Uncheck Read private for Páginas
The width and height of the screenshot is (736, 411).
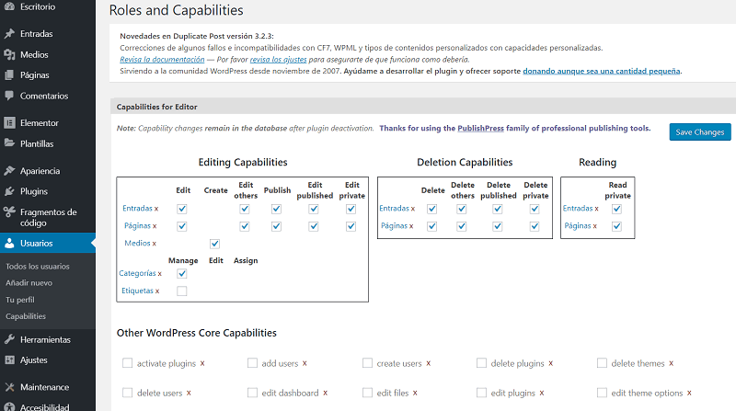pyautogui.click(x=617, y=225)
